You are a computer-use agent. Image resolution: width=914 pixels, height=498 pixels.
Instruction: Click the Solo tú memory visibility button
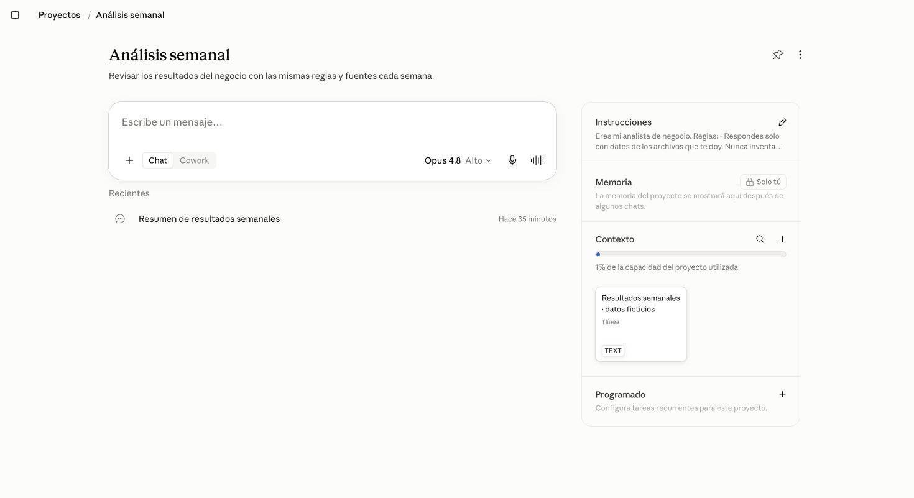[763, 182]
